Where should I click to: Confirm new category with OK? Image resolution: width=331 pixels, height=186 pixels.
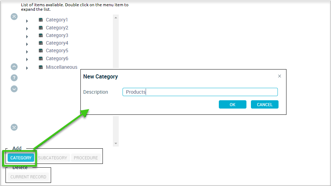pyautogui.click(x=232, y=104)
